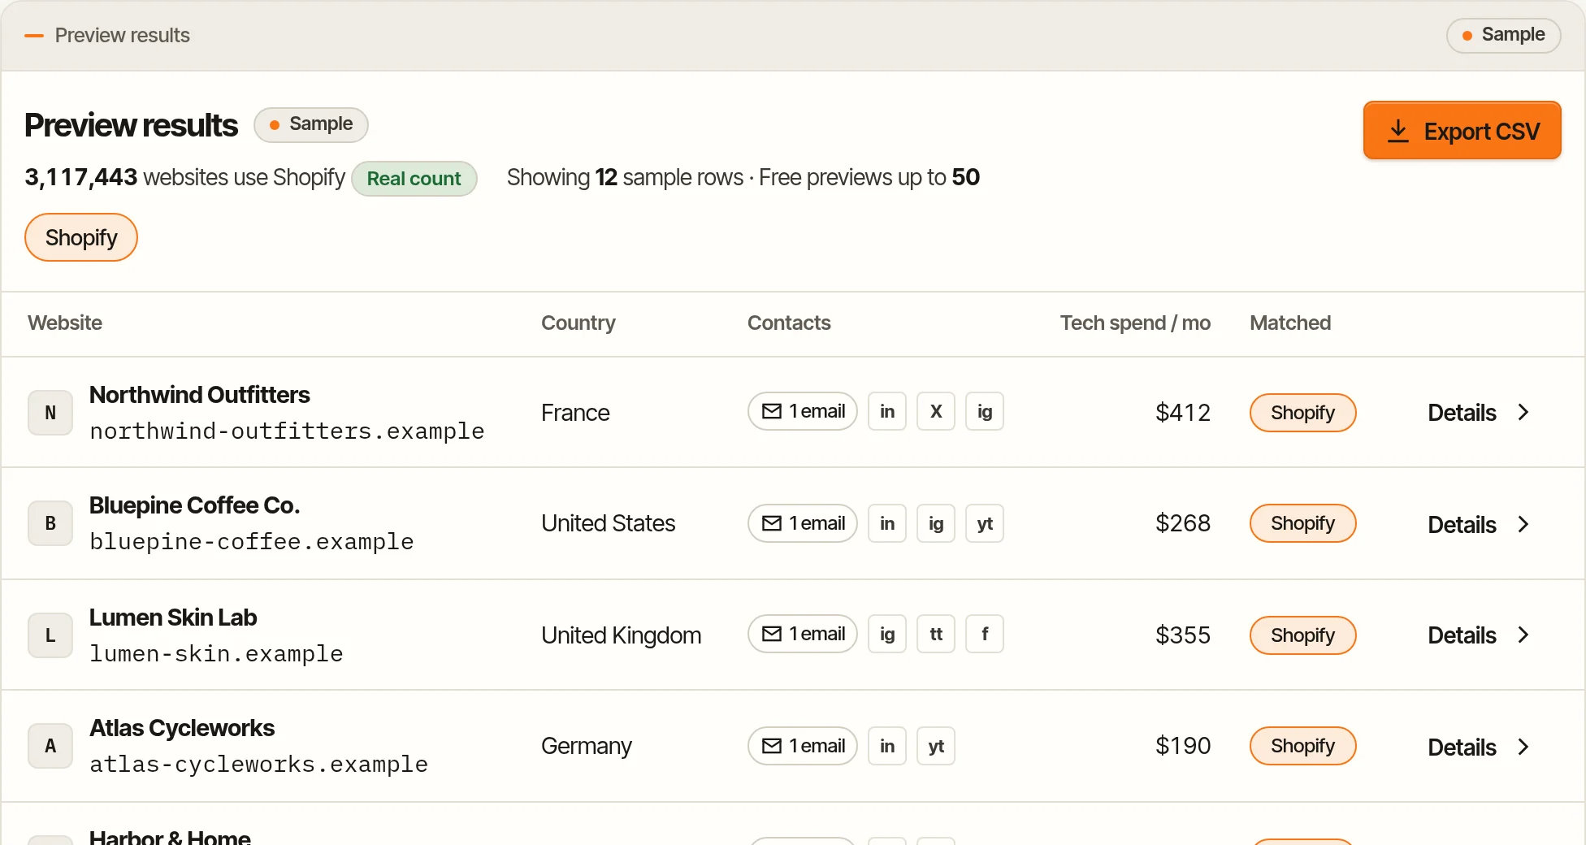This screenshot has width=1586, height=845.
Task: Click the bluepine-coffee.example domain
Action: tap(252, 541)
